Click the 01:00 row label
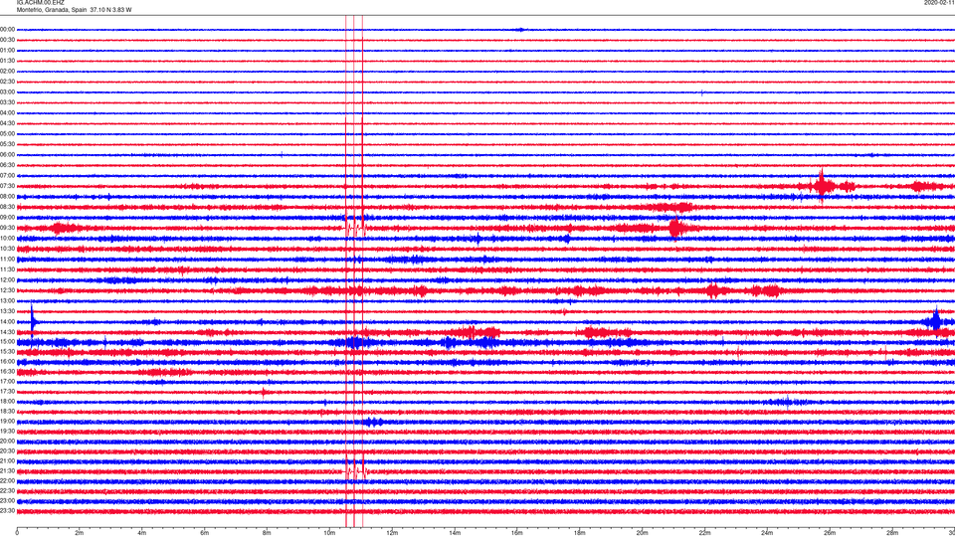Image resolution: width=955 pixels, height=537 pixels. 8,51
